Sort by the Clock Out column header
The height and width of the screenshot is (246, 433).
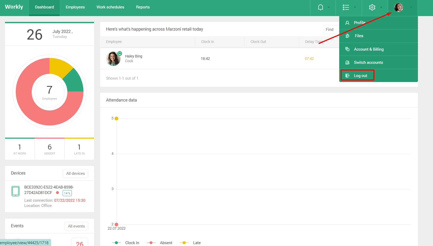point(258,42)
